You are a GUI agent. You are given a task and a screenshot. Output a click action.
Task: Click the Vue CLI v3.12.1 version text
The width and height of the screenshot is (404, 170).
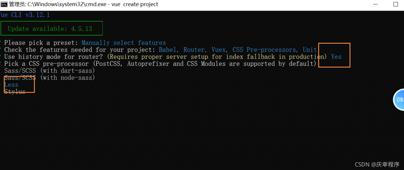point(25,15)
